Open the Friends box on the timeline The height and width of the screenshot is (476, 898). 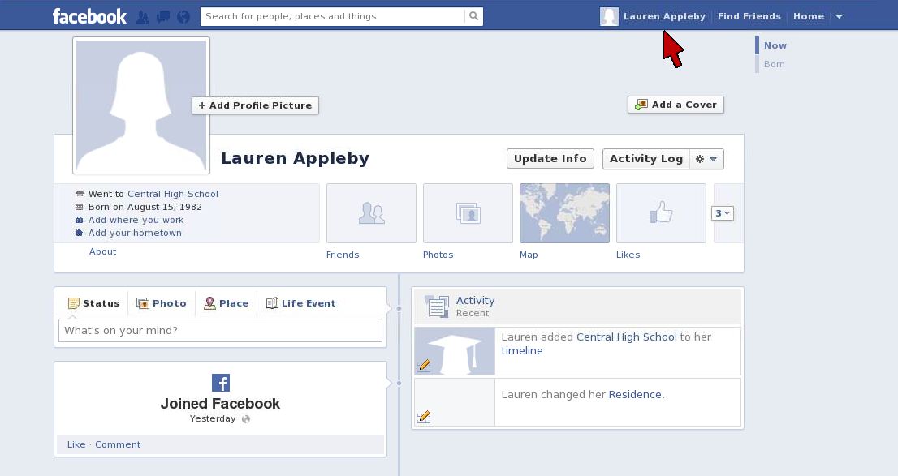(371, 213)
